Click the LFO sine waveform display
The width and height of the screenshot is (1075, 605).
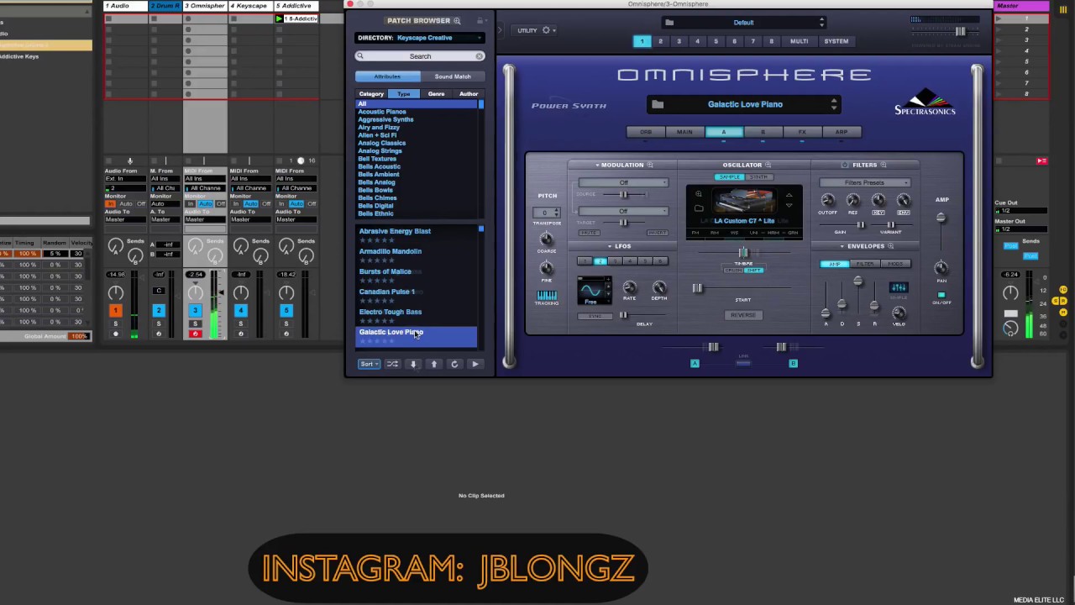591,292
